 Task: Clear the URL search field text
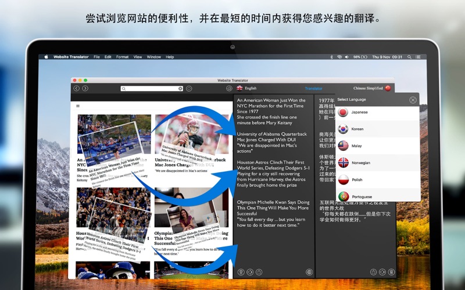[180, 89]
